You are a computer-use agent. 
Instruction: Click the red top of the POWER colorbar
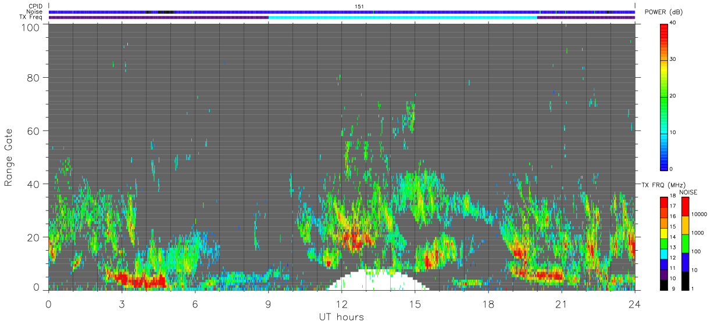tap(663, 29)
